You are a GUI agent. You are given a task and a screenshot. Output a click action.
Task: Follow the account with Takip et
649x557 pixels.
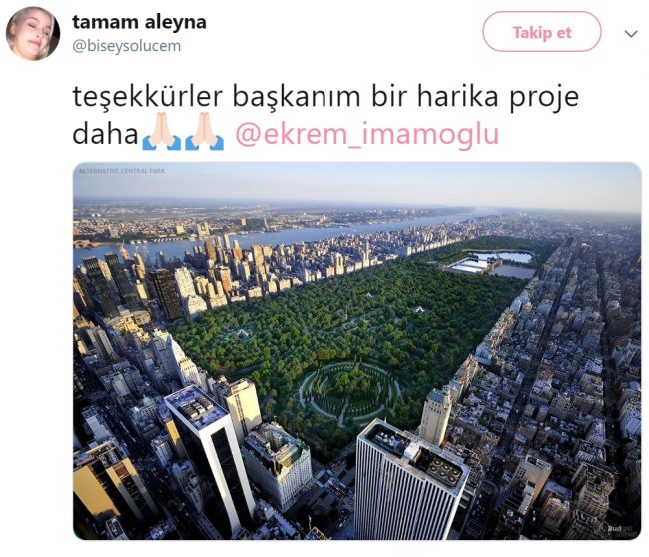tap(542, 32)
